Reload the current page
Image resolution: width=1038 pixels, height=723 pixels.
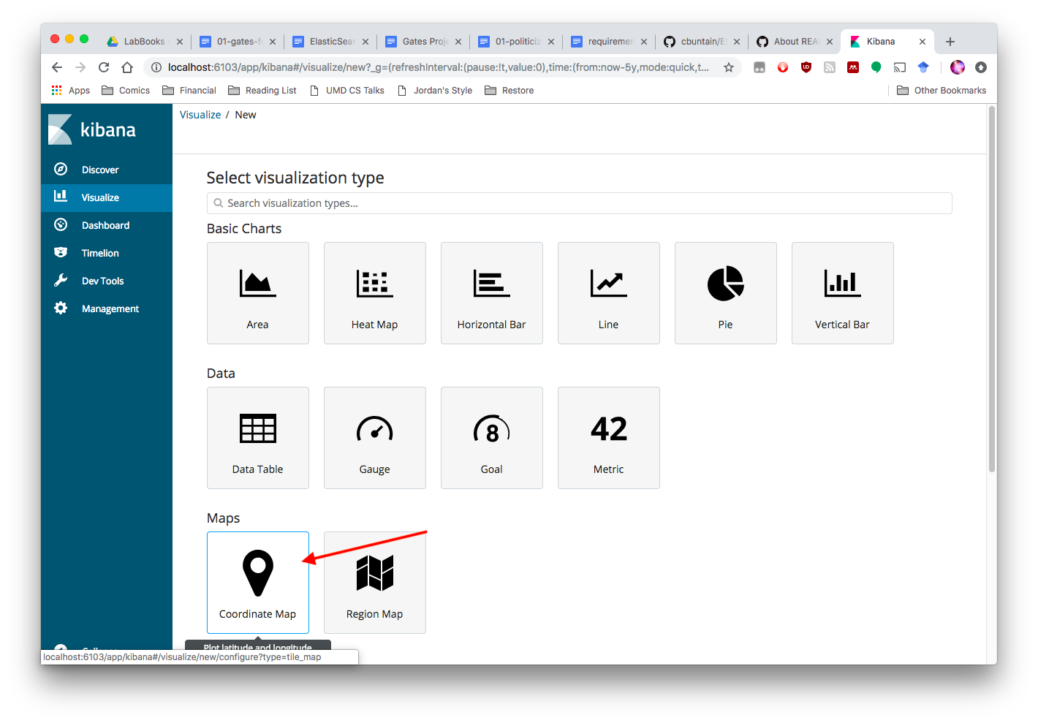click(x=104, y=67)
